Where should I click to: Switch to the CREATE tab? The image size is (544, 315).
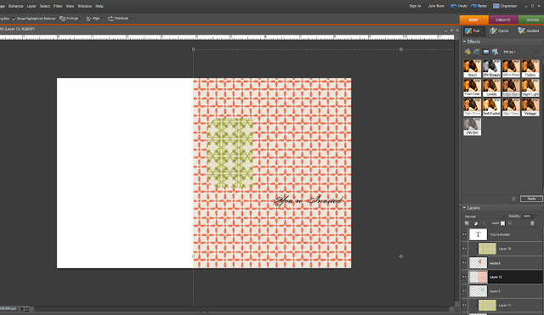pos(503,20)
